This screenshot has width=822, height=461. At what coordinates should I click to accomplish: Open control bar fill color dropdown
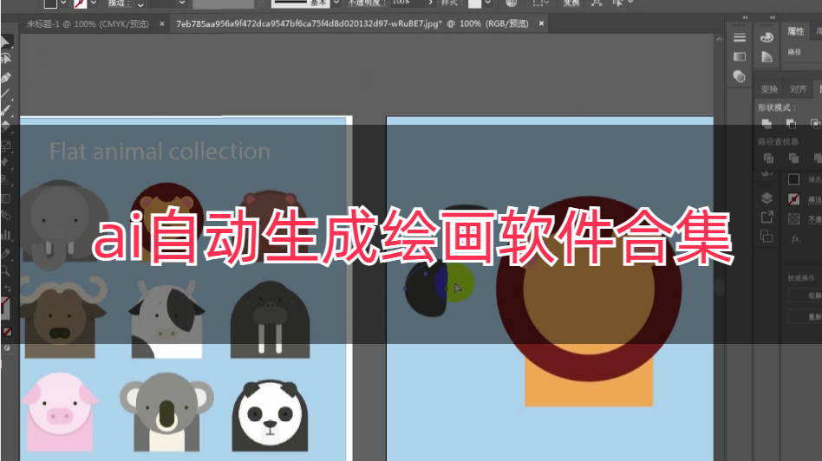pos(63,3)
